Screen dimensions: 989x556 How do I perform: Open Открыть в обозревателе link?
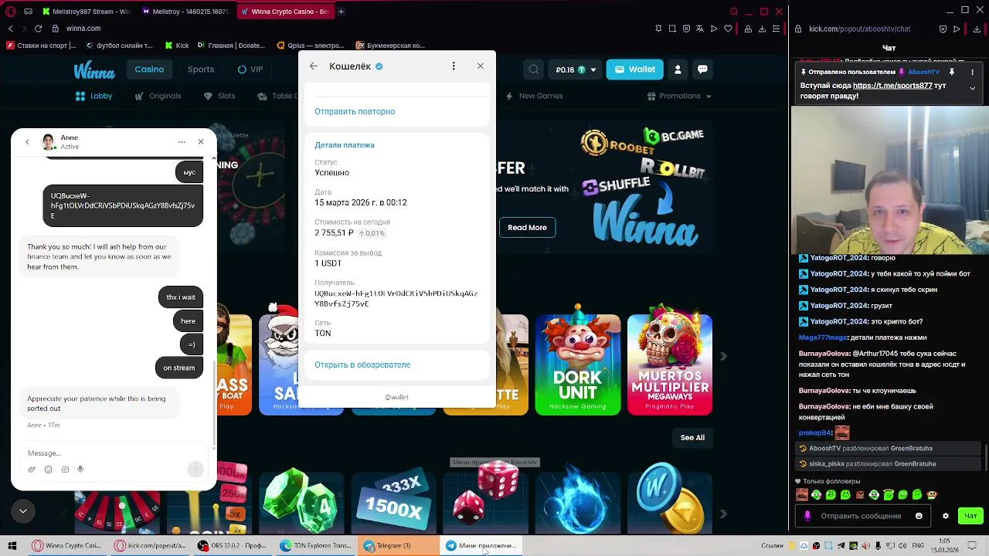[362, 364]
